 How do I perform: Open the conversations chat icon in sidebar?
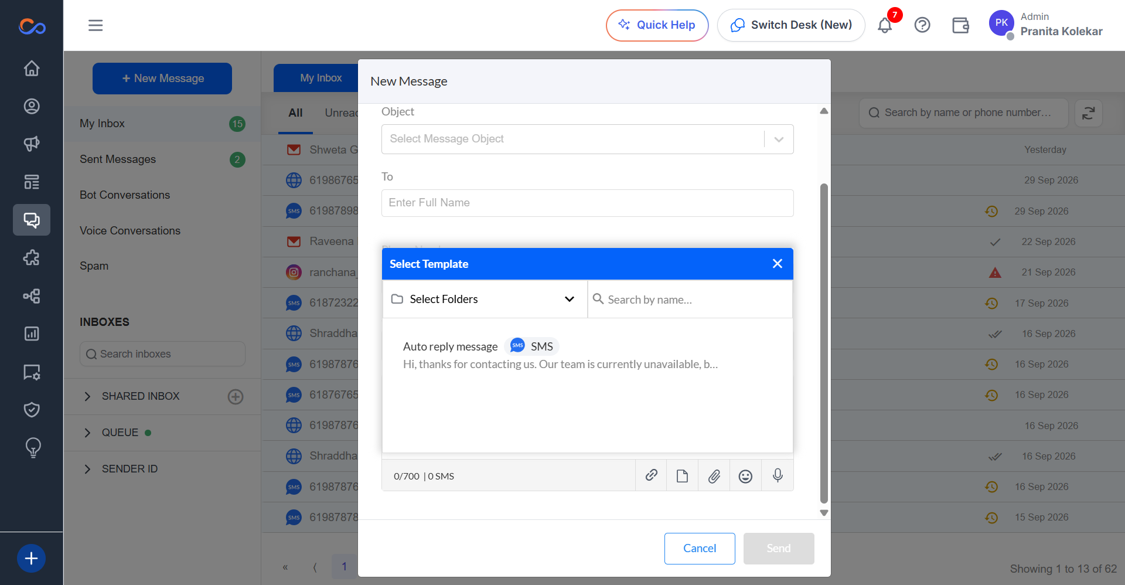point(32,220)
